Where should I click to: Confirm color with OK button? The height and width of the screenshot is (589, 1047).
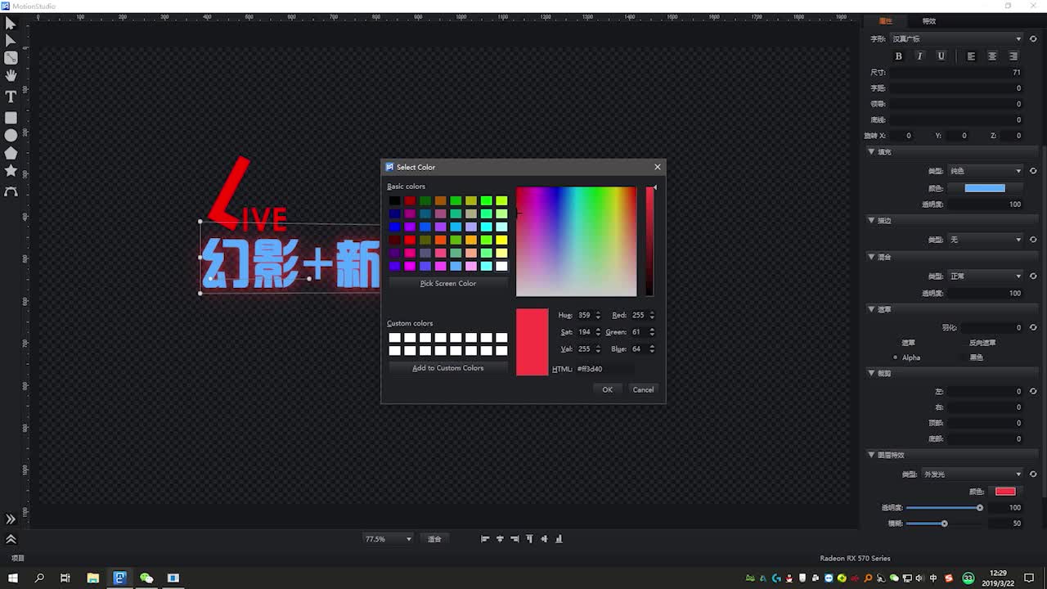point(607,389)
